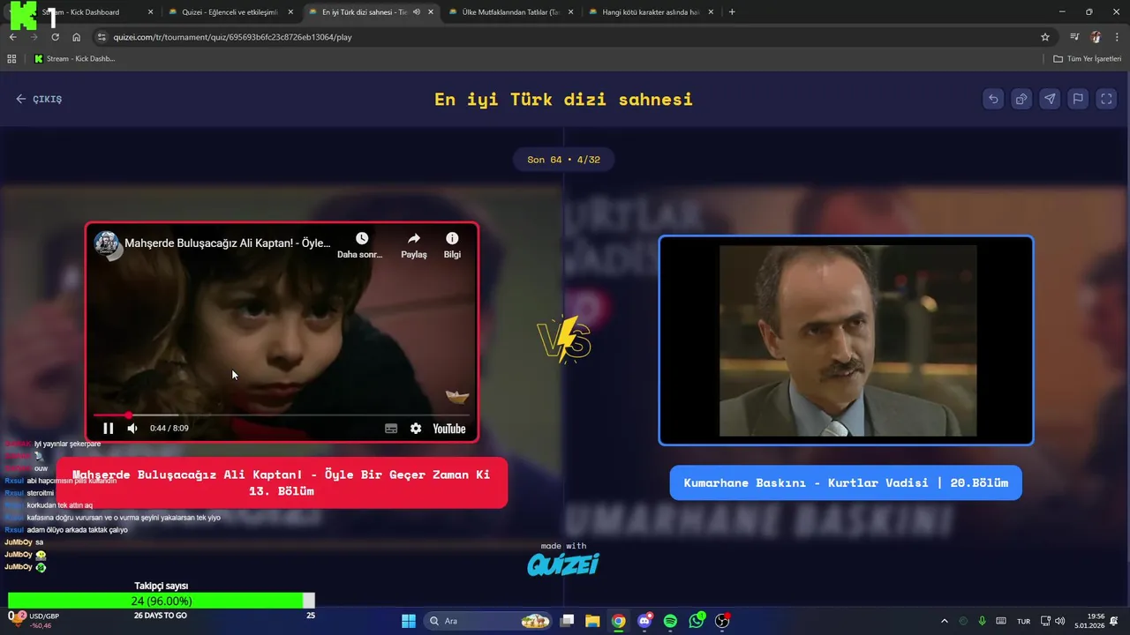Reload the current page
1130x635 pixels.
55,37
